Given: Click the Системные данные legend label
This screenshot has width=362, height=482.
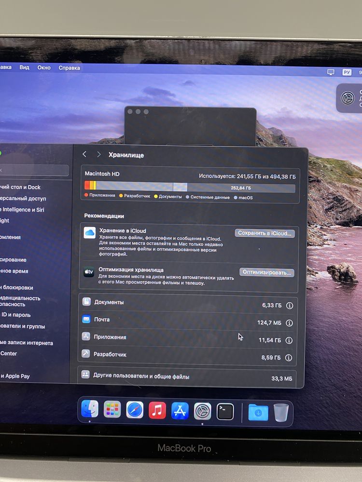Looking at the screenshot, I should (210, 197).
